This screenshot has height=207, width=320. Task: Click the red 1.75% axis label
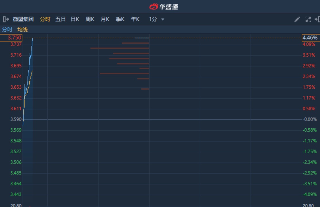click(x=309, y=87)
